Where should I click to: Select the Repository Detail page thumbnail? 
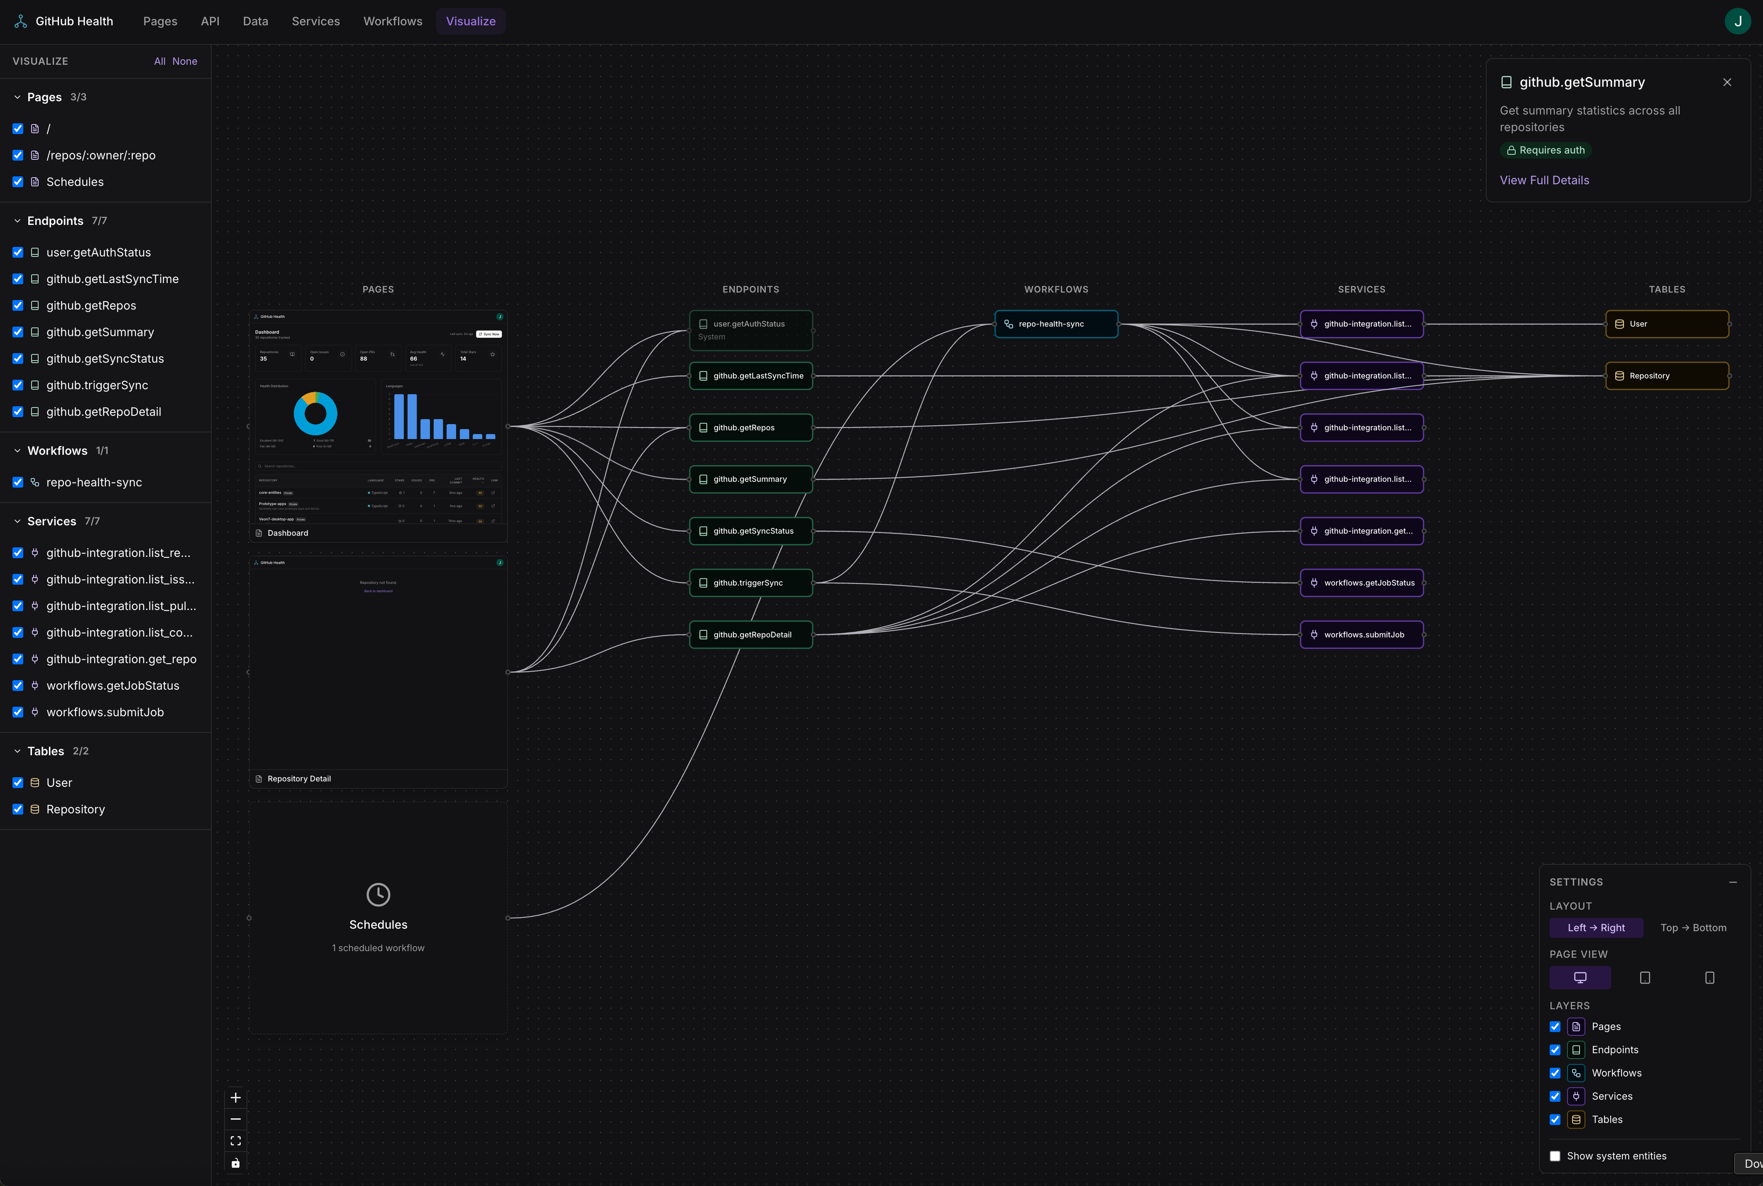378,672
